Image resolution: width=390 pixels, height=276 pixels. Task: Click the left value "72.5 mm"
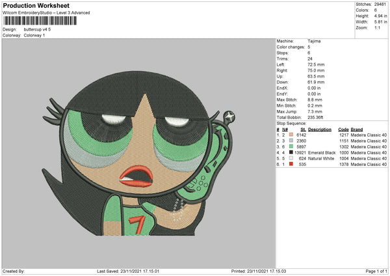(316, 64)
